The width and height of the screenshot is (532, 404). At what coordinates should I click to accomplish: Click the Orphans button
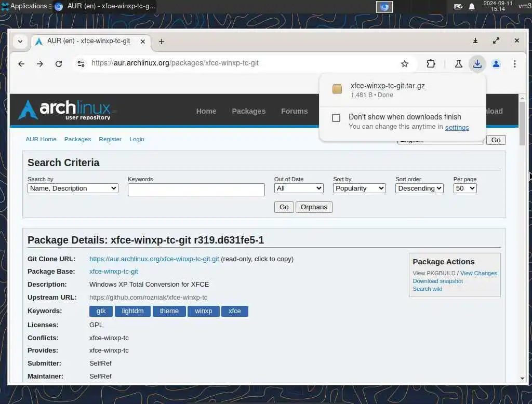point(314,207)
